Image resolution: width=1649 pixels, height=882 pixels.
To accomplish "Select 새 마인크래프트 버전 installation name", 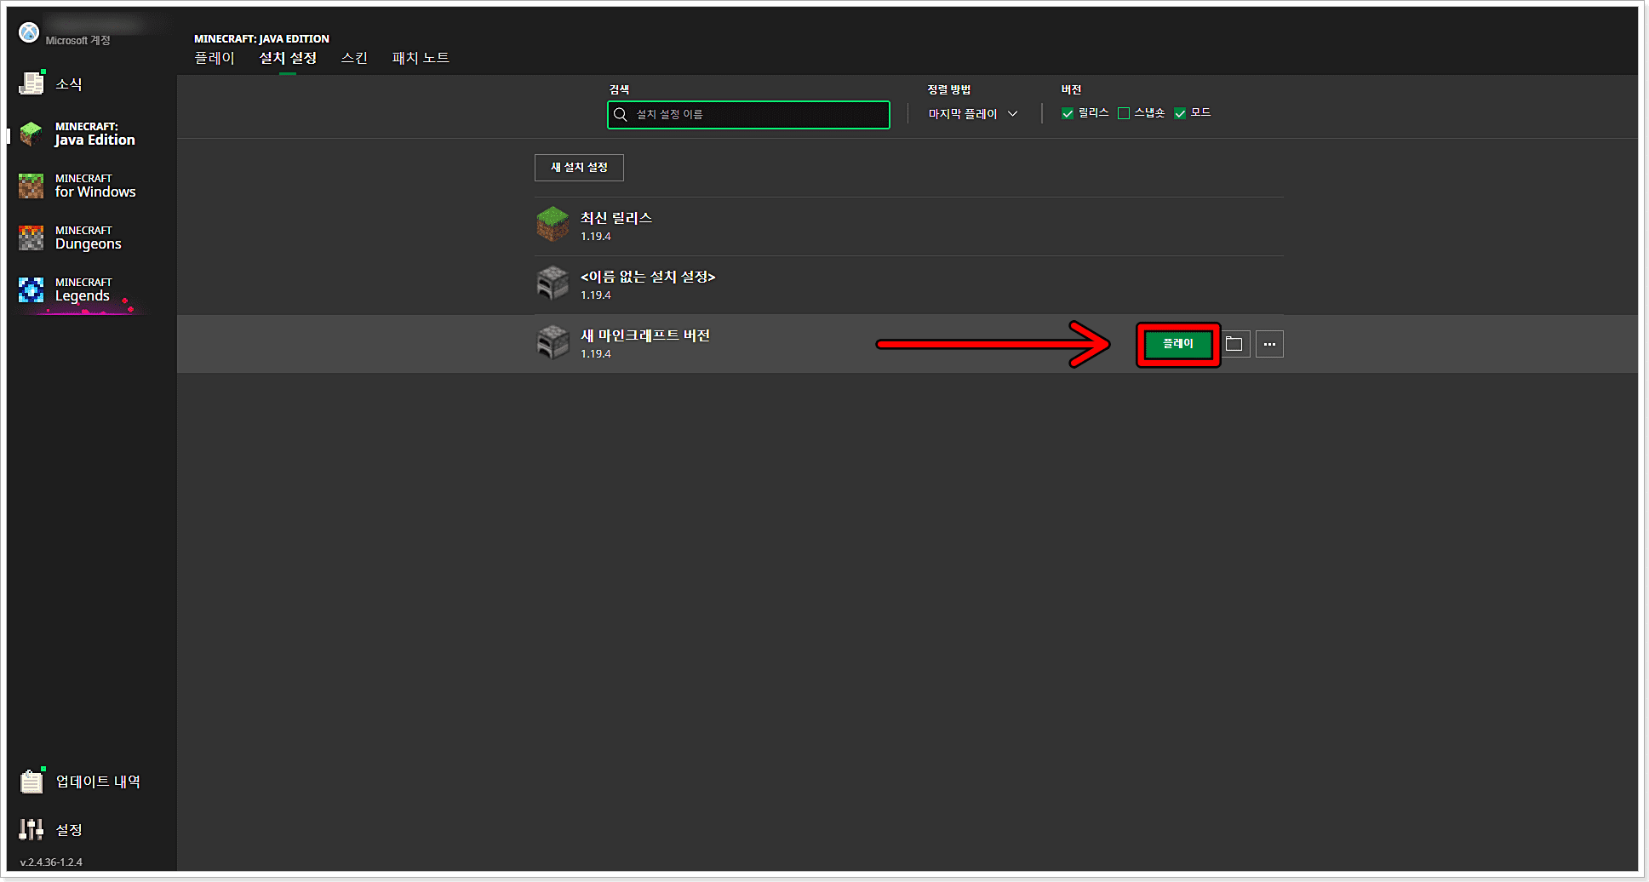I will (645, 335).
